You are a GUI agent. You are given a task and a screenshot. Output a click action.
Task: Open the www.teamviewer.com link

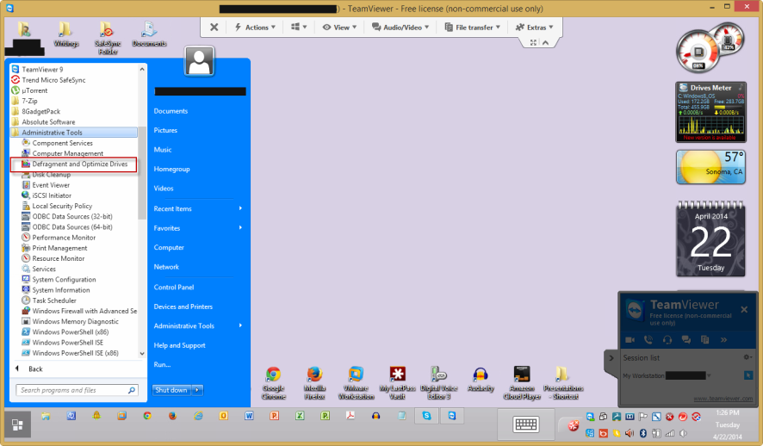[x=723, y=399]
